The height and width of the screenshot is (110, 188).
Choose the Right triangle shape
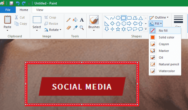[107, 24]
